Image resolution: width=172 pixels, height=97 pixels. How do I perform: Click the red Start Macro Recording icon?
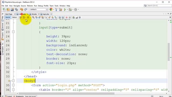67,17
